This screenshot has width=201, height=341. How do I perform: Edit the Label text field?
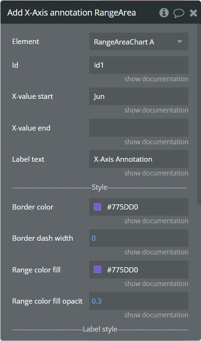coord(139,159)
